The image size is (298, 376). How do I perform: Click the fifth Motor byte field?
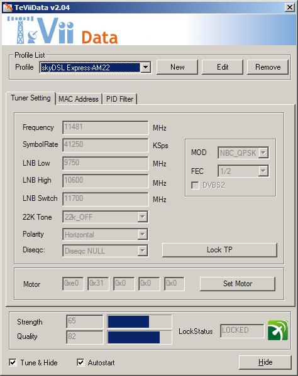[174, 284]
